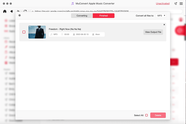
Task: Toggle the Select All checkbox
Action: pos(146,115)
